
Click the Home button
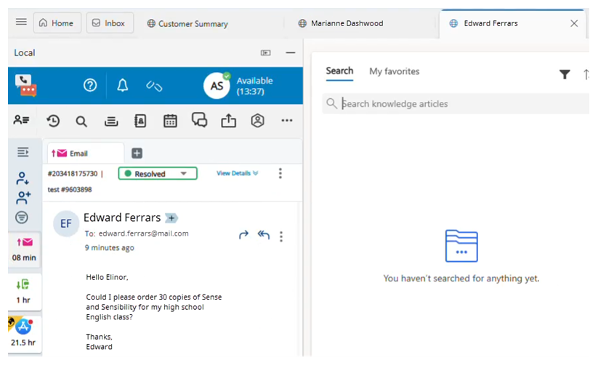point(56,23)
